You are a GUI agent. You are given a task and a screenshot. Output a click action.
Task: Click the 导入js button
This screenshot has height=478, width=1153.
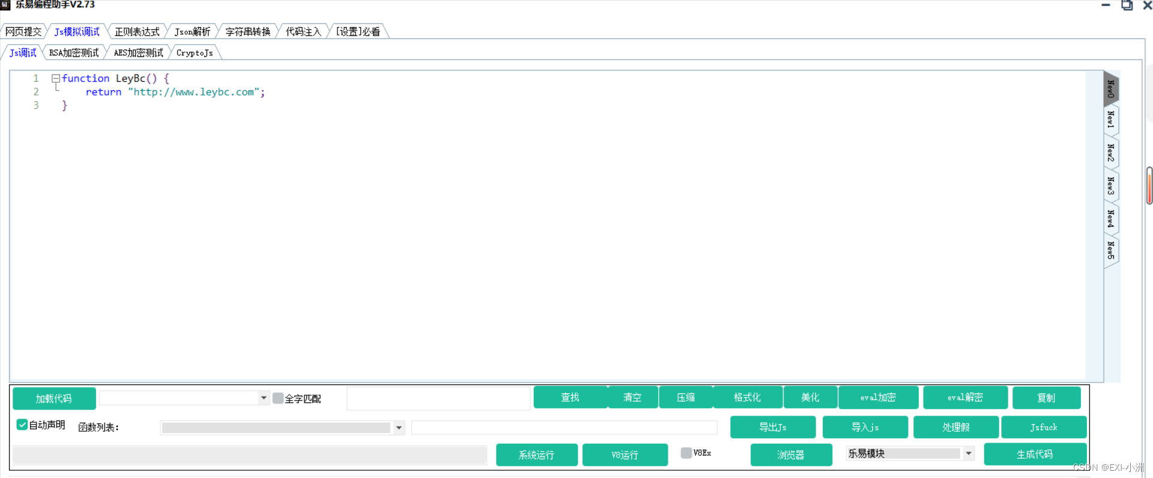coord(865,427)
